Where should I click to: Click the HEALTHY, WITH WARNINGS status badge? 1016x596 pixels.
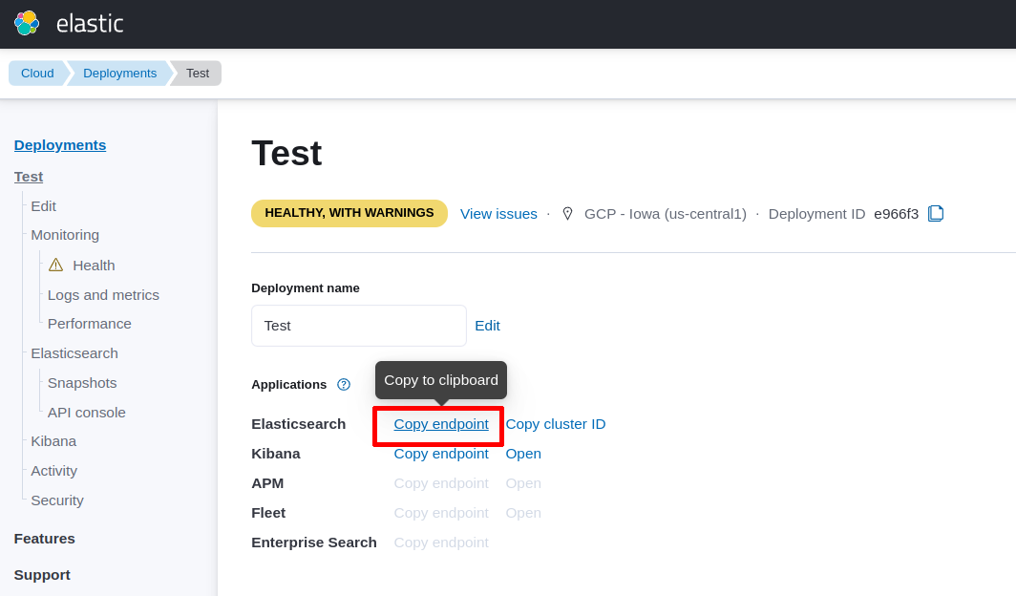[349, 213]
